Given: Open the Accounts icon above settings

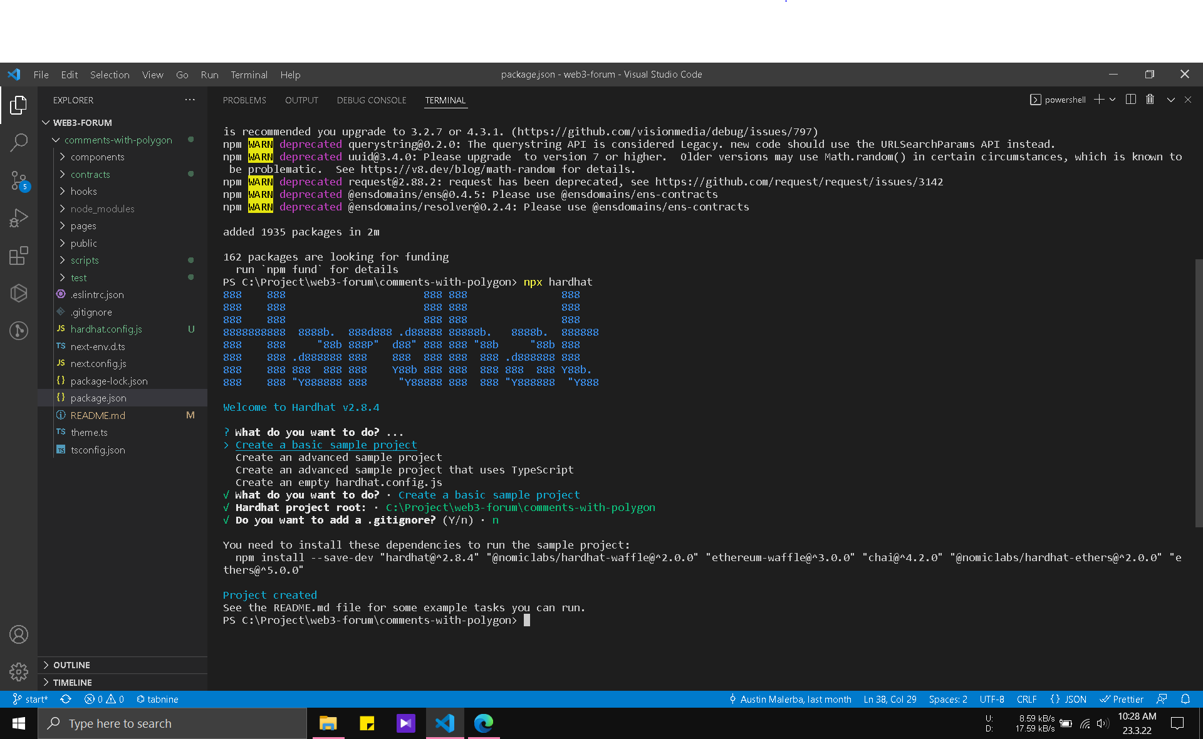Looking at the screenshot, I should tap(18, 634).
